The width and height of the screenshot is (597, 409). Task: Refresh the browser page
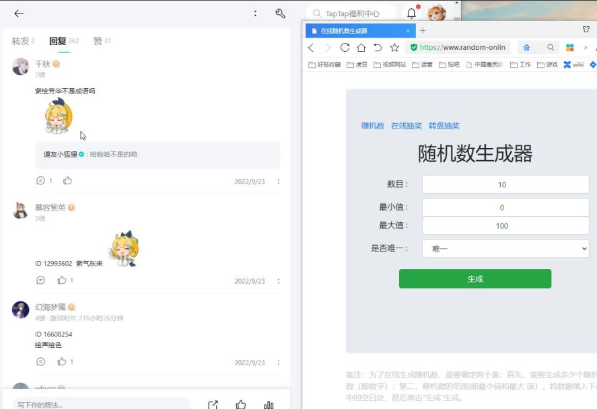point(345,48)
